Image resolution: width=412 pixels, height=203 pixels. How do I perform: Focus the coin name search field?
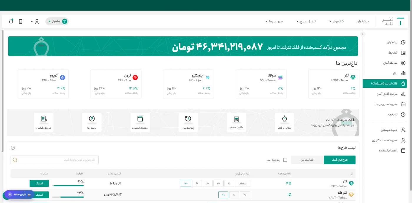pyautogui.click(x=54, y=160)
